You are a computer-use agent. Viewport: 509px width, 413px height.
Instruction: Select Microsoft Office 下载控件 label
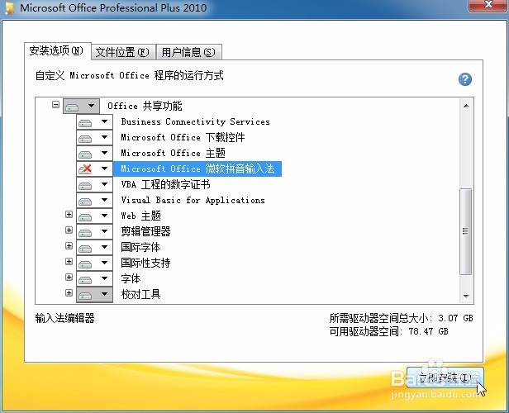(183, 137)
